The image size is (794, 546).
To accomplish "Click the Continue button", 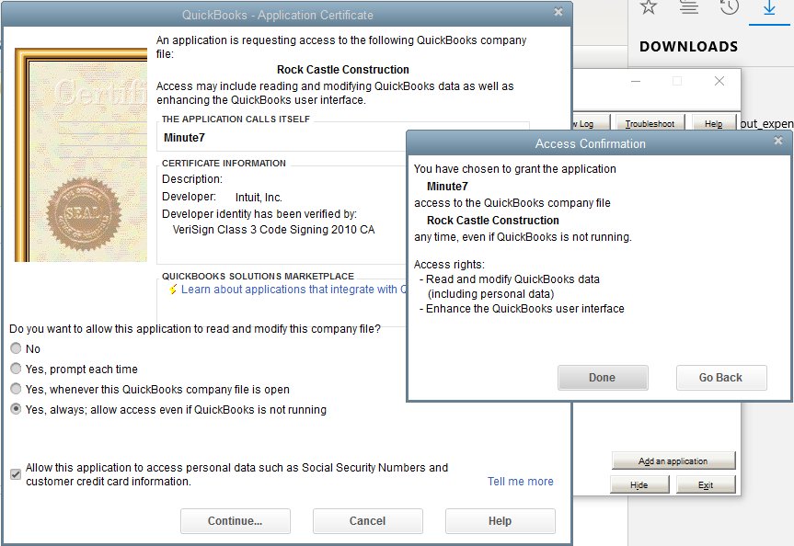I will point(235,520).
